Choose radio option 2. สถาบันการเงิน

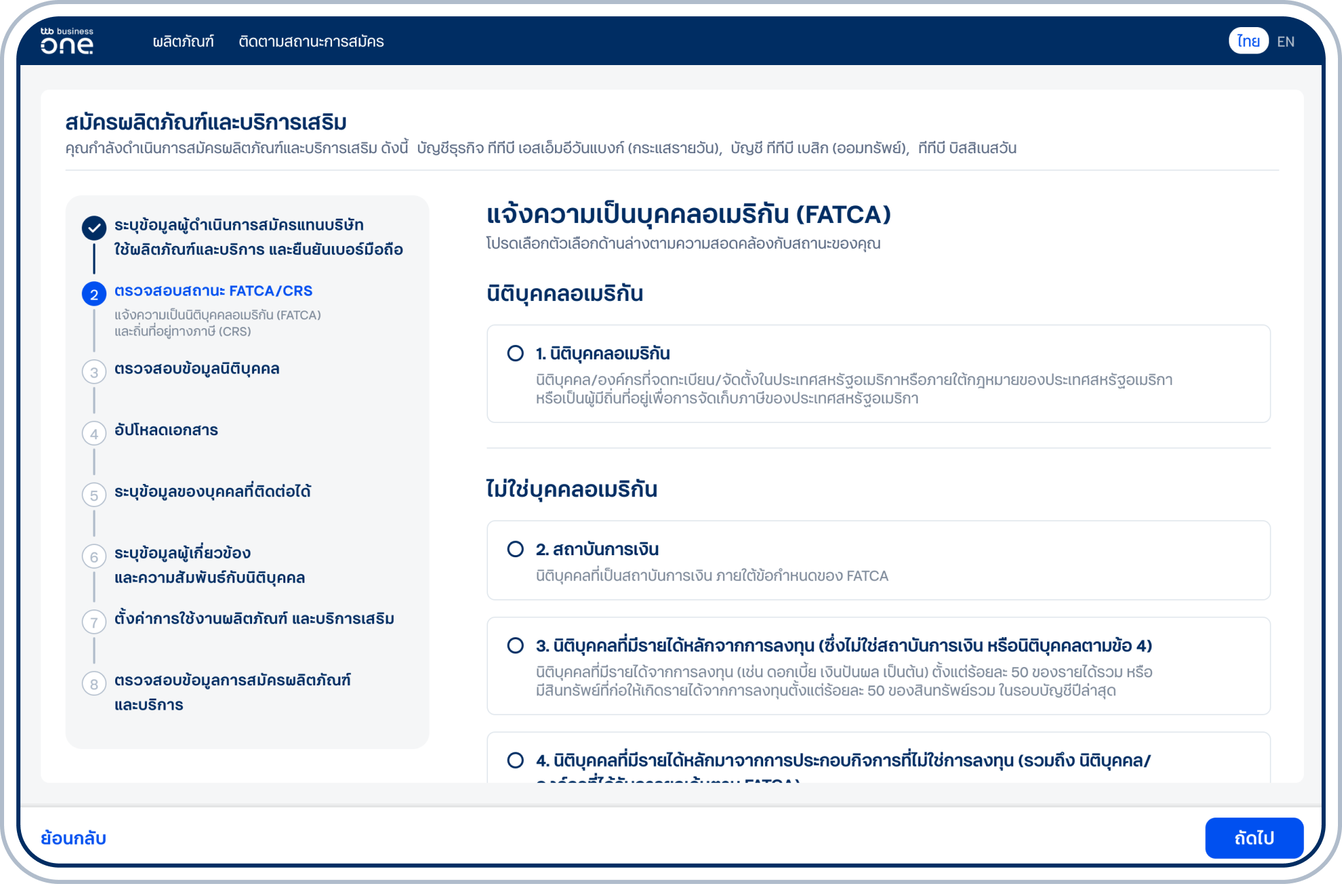(516, 549)
